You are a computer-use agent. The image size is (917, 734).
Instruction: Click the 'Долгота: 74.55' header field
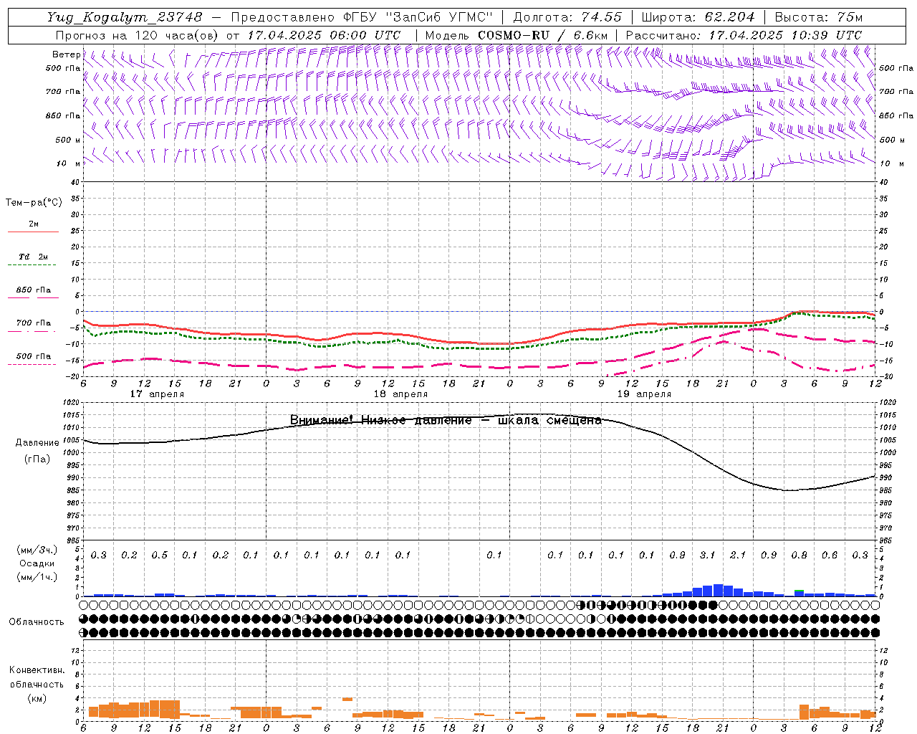tap(567, 17)
